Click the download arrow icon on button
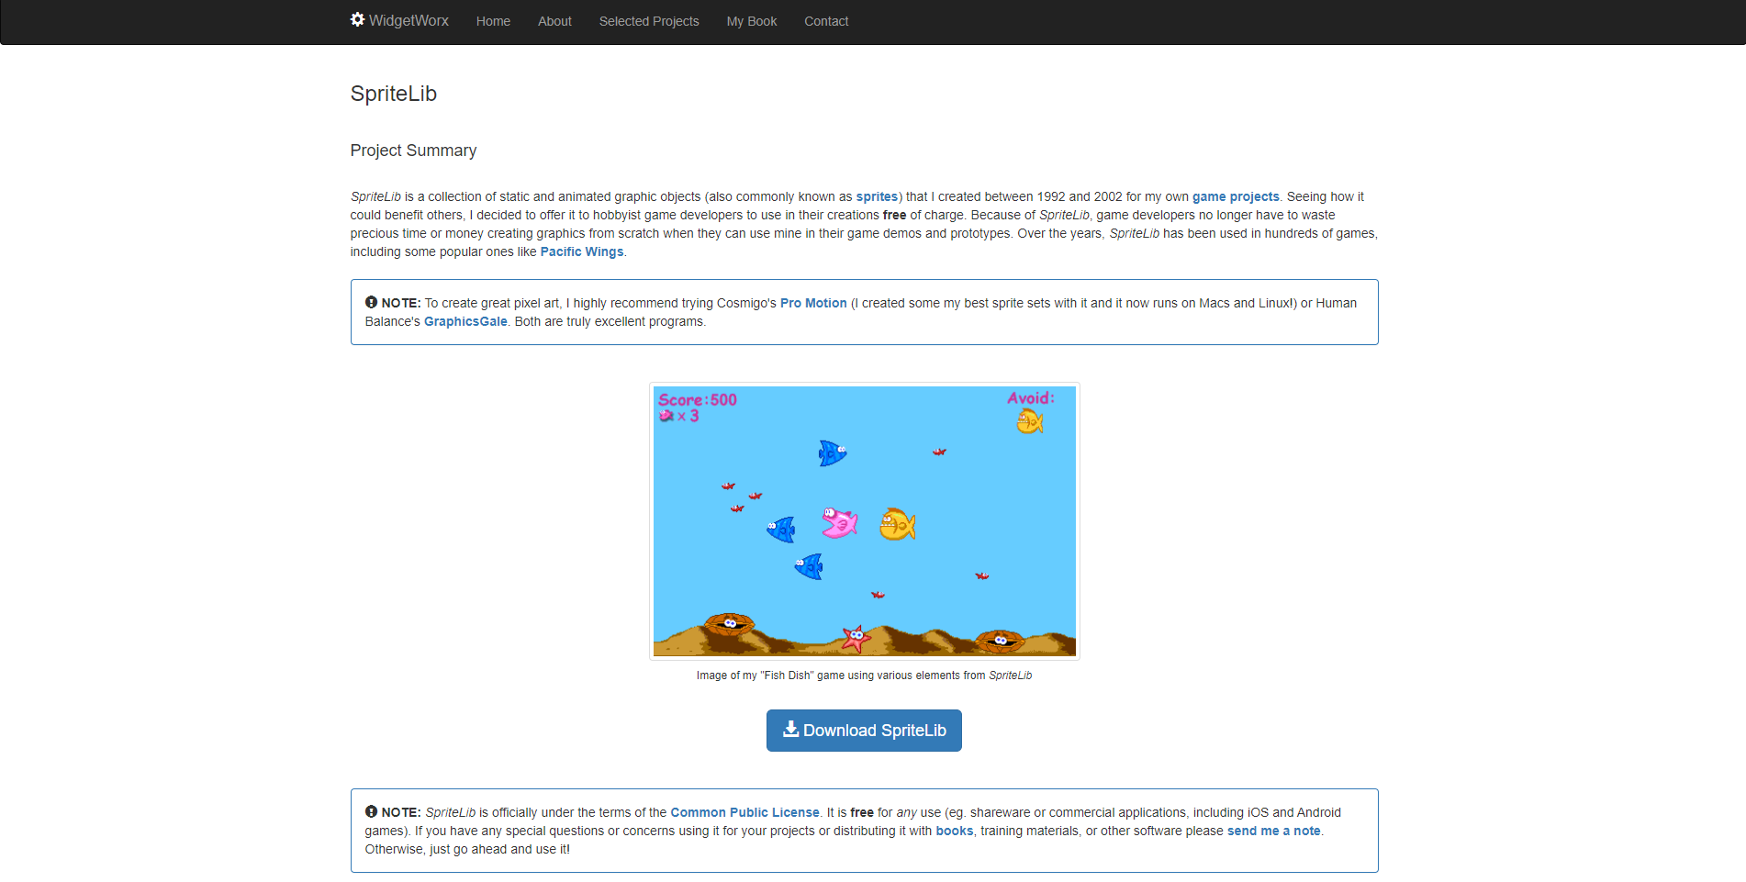1746x882 pixels. tap(790, 730)
